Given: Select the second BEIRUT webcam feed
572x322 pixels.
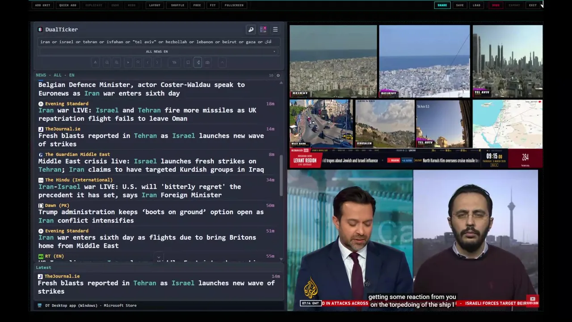Looking at the screenshot, I should click(424, 61).
